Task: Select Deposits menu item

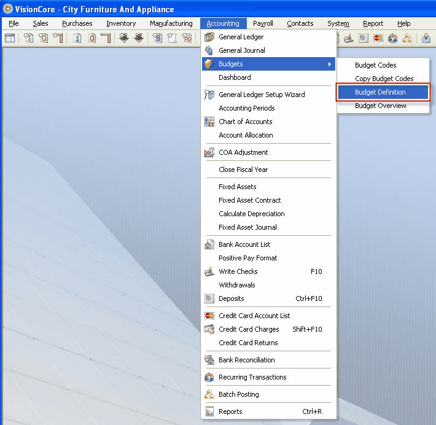Action: pos(268,298)
